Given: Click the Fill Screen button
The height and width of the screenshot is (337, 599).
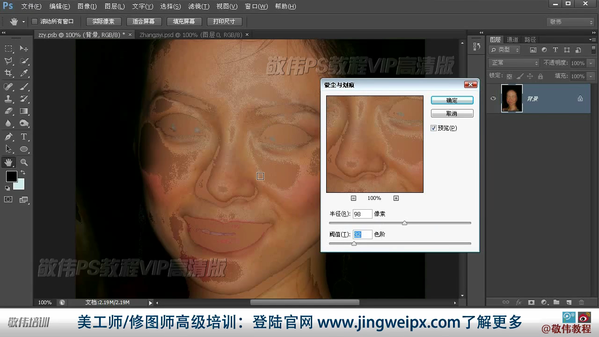Looking at the screenshot, I should (x=184, y=22).
